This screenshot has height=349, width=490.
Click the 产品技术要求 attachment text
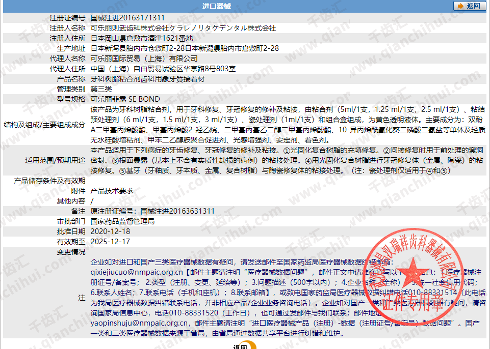(x=112, y=191)
